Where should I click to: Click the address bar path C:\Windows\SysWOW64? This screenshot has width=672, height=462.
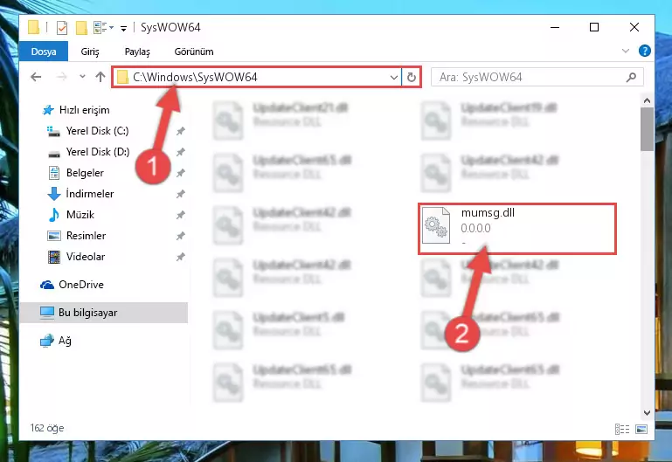tap(195, 77)
